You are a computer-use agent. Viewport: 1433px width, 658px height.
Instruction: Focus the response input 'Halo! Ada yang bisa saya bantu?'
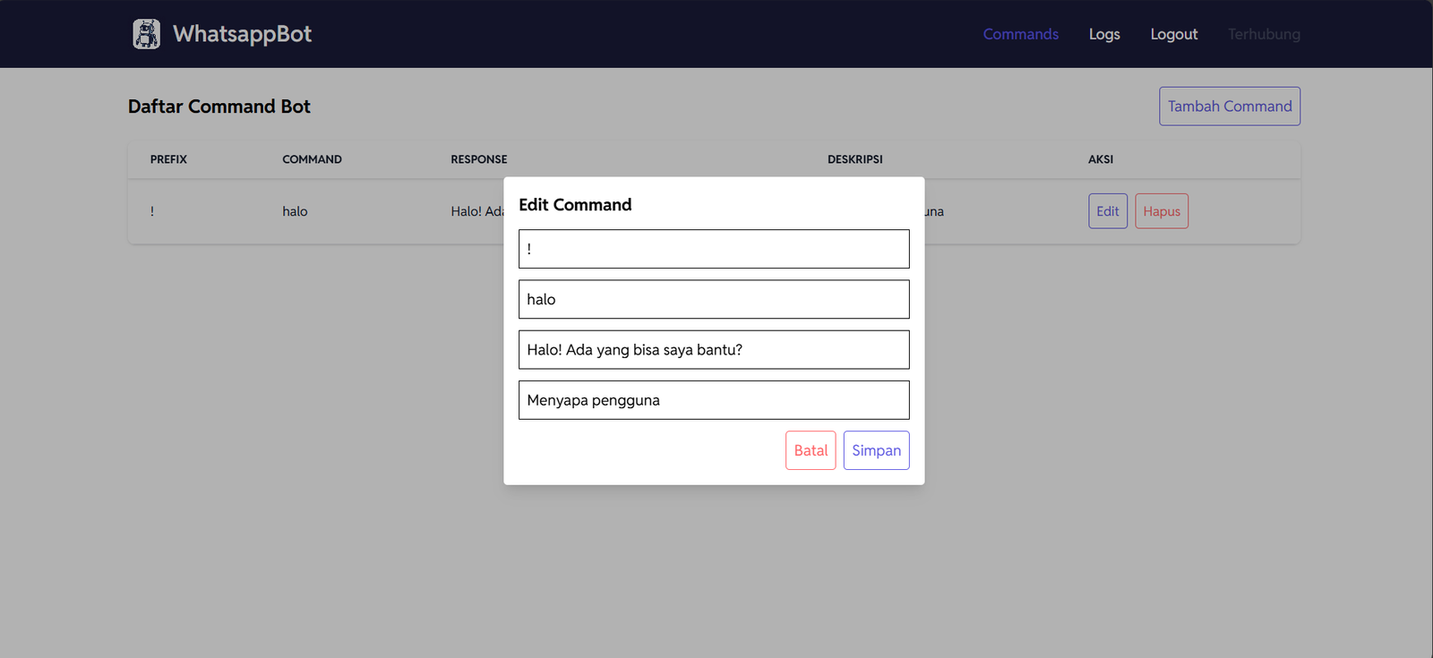coord(714,350)
